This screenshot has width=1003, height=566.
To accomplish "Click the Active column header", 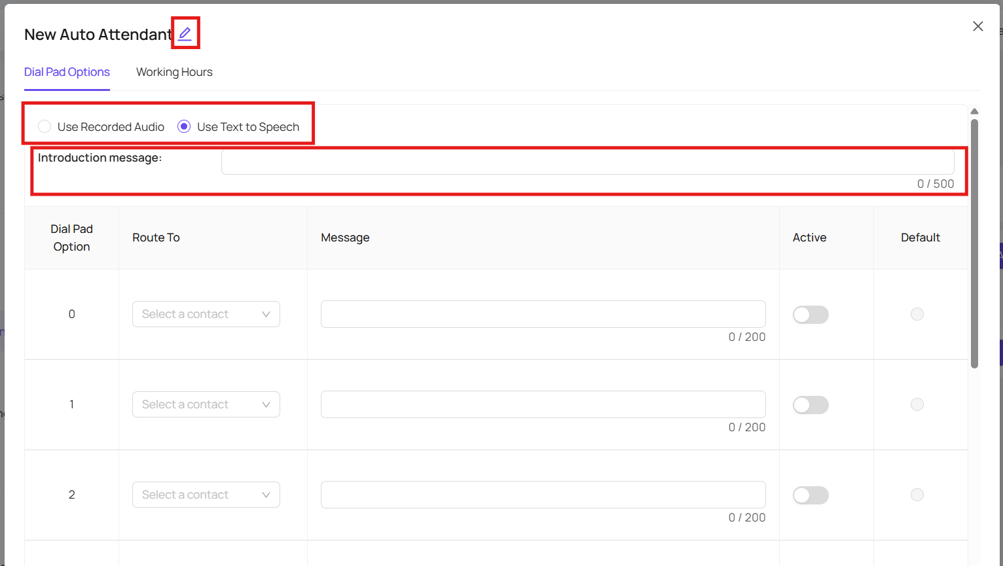I will pyautogui.click(x=809, y=238).
